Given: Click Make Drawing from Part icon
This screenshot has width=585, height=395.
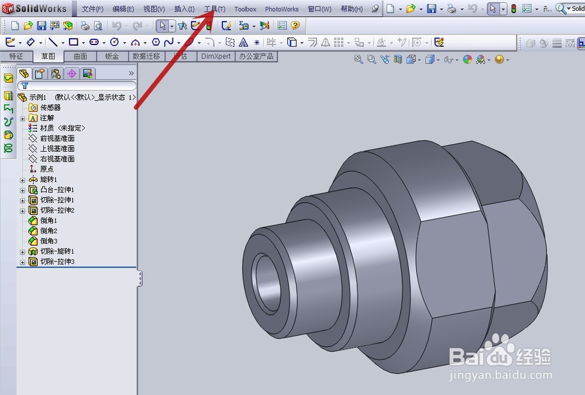Looking at the screenshot, I should (54, 25).
